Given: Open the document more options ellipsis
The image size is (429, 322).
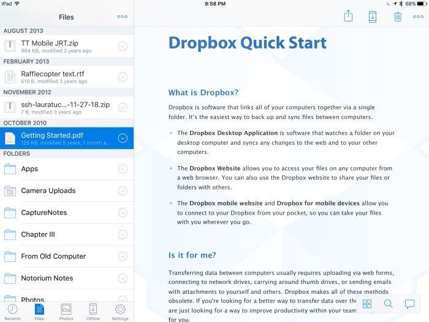Looking at the screenshot, I should tap(418, 17).
